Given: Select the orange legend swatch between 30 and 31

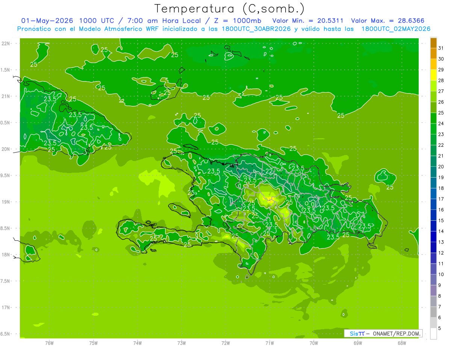Looking at the screenshot, I should [x=433, y=54].
